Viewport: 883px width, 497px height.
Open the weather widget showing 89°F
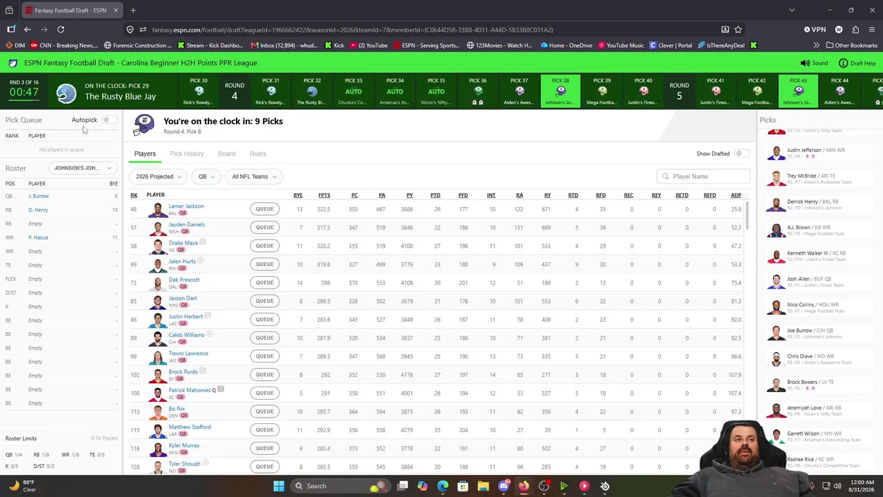(22, 486)
